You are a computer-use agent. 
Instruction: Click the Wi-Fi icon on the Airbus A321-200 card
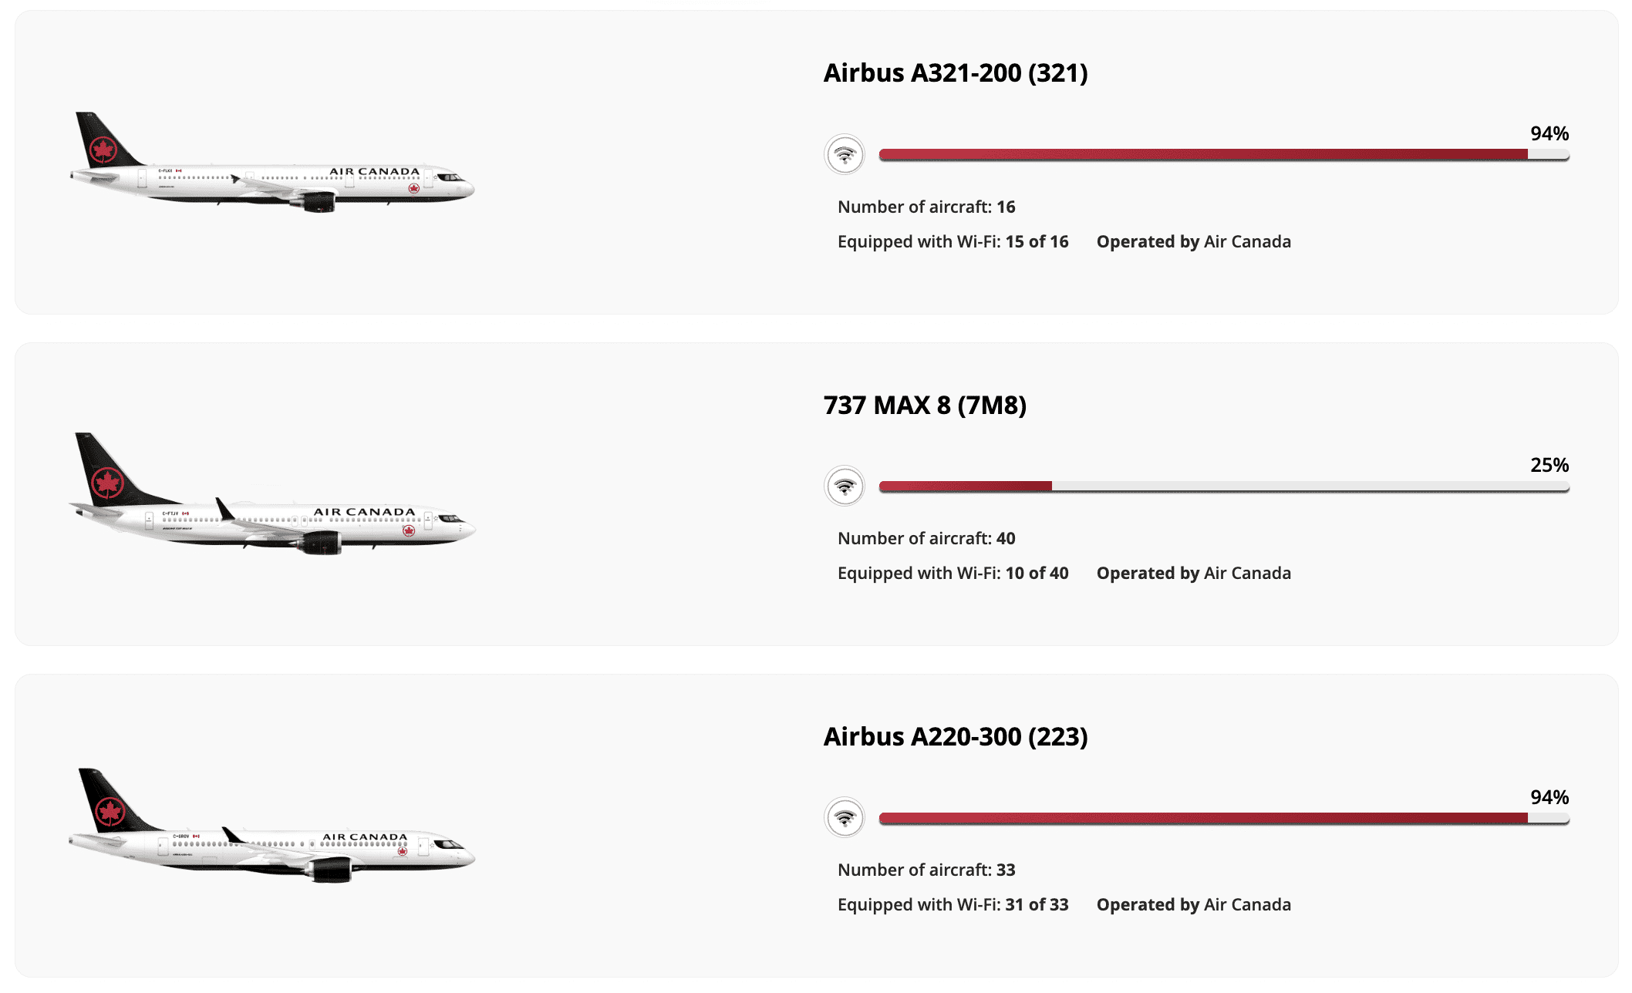tap(846, 153)
